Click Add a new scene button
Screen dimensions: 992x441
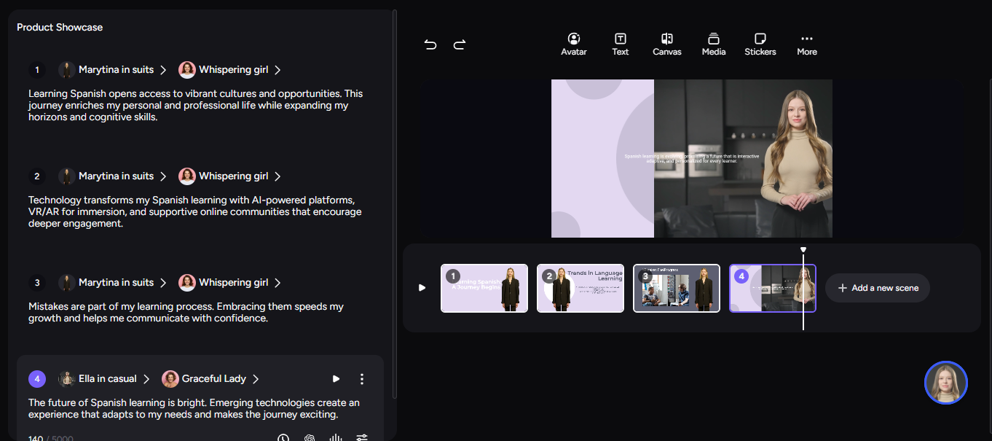click(x=878, y=288)
